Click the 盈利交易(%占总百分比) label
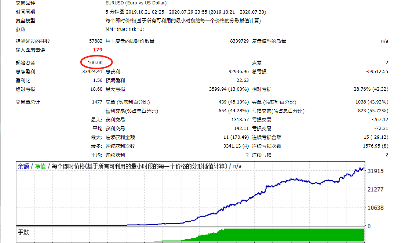Viewport: 405px width, 243px height. click(132, 111)
